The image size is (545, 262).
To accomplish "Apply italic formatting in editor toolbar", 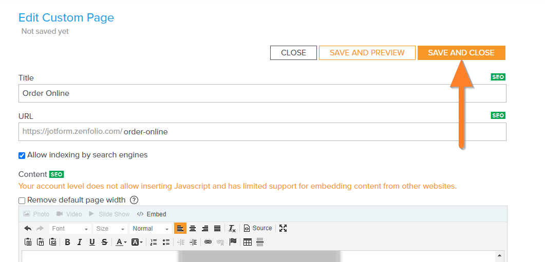I will point(80,242).
